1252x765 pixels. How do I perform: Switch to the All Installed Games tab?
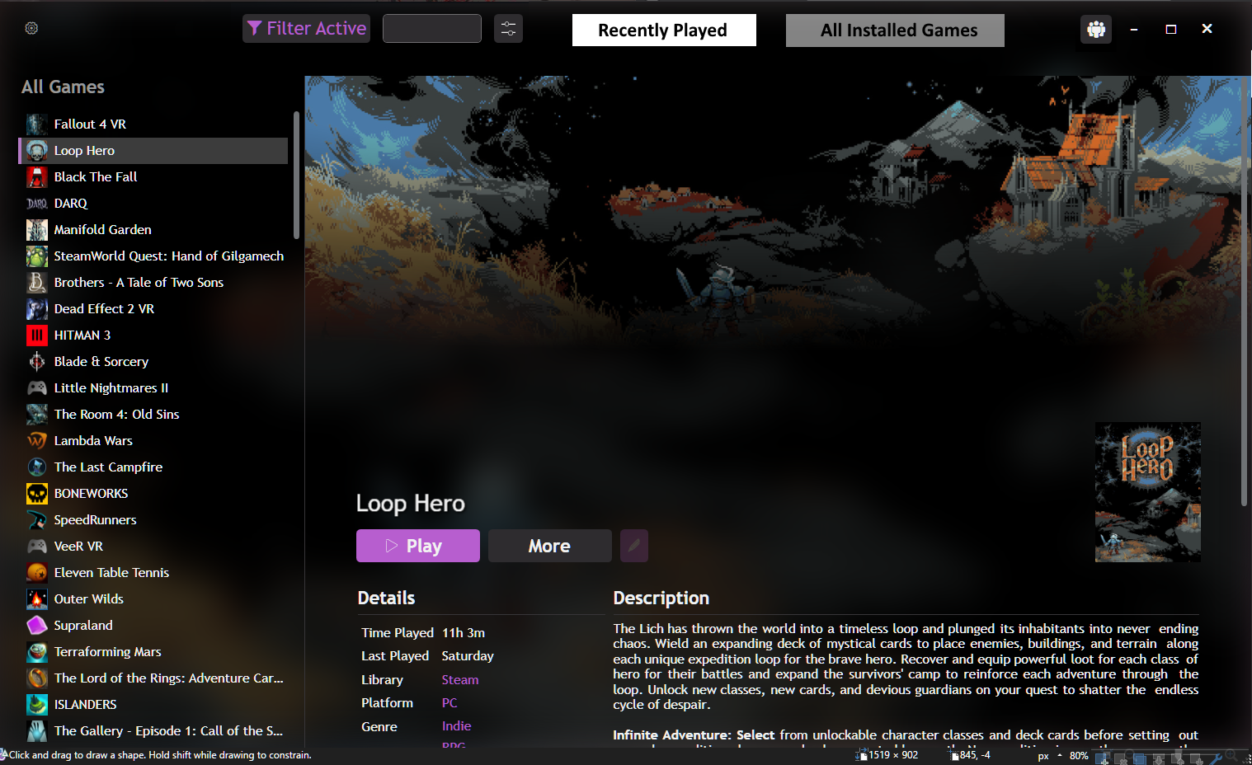coord(894,30)
